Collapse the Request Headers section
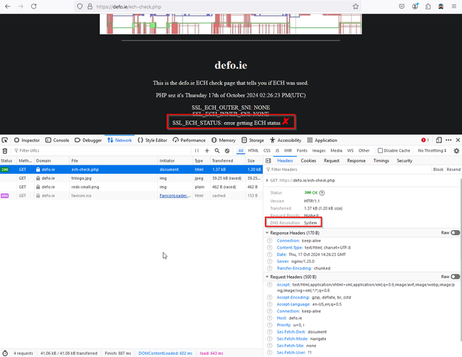Image resolution: width=462 pixels, height=357 pixels. point(267,276)
